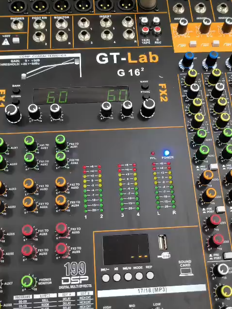Click the large FX2 program knob

pos(148,108)
